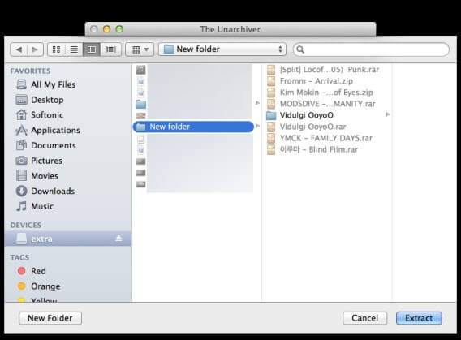Click the Fromm - Arrival.zip archive icon
The width and height of the screenshot is (461, 340).
271,81
